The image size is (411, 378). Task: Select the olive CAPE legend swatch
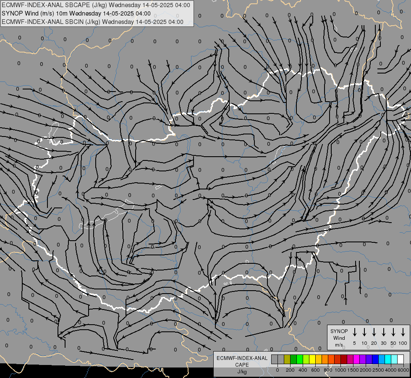287,360
